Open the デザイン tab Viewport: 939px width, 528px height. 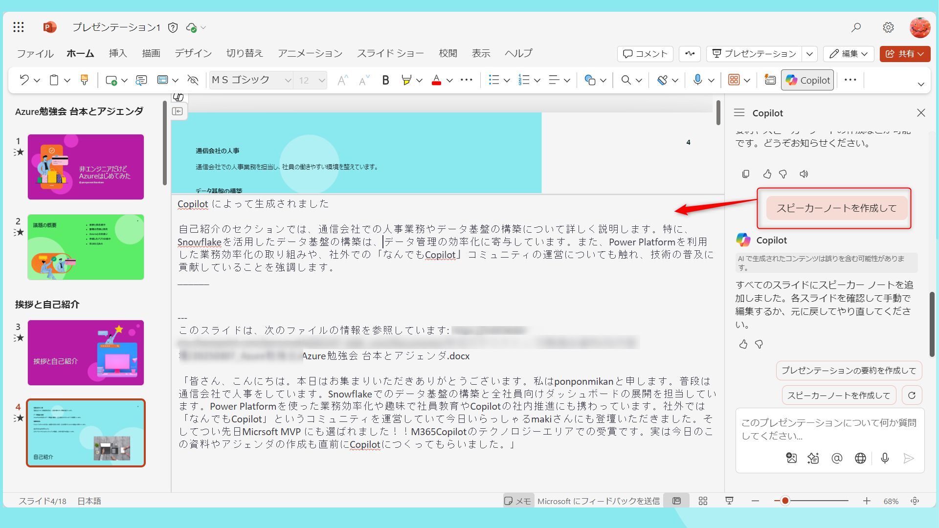[193, 53]
